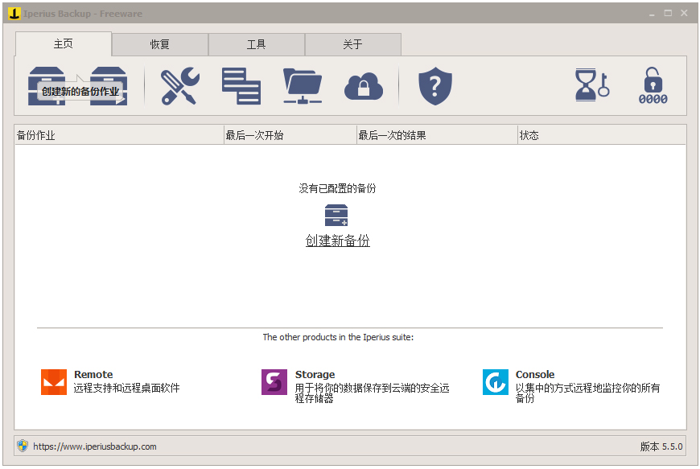Click the hourglass and key license icon
The image size is (700, 469).
[x=591, y=84]
